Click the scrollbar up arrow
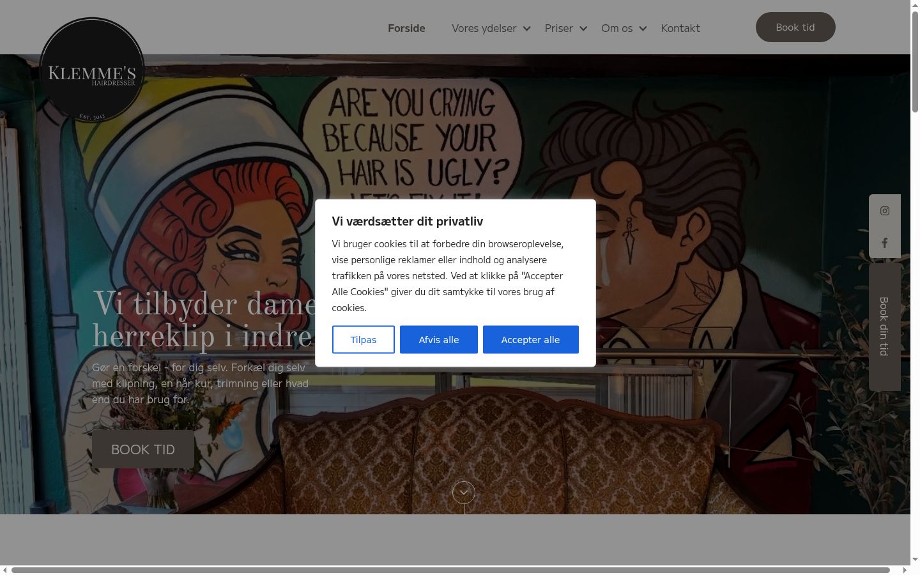 915,4
